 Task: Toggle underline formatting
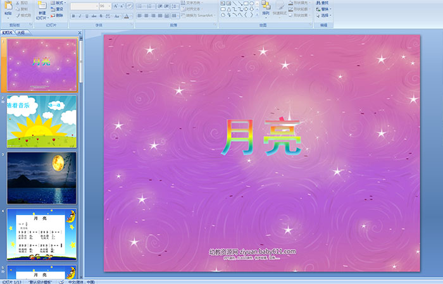(x=87, y=16)
